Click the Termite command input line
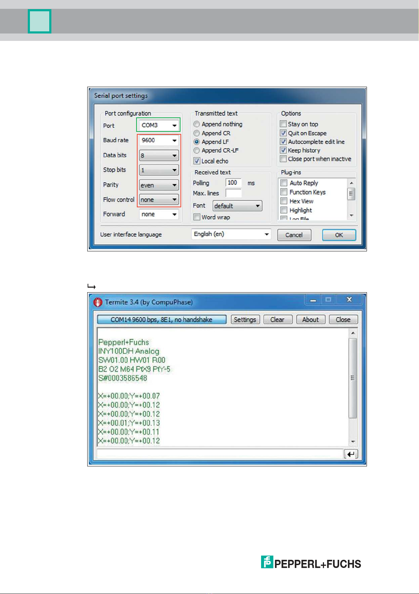Viewport: 419px width, 594px height. coord(220,454)
